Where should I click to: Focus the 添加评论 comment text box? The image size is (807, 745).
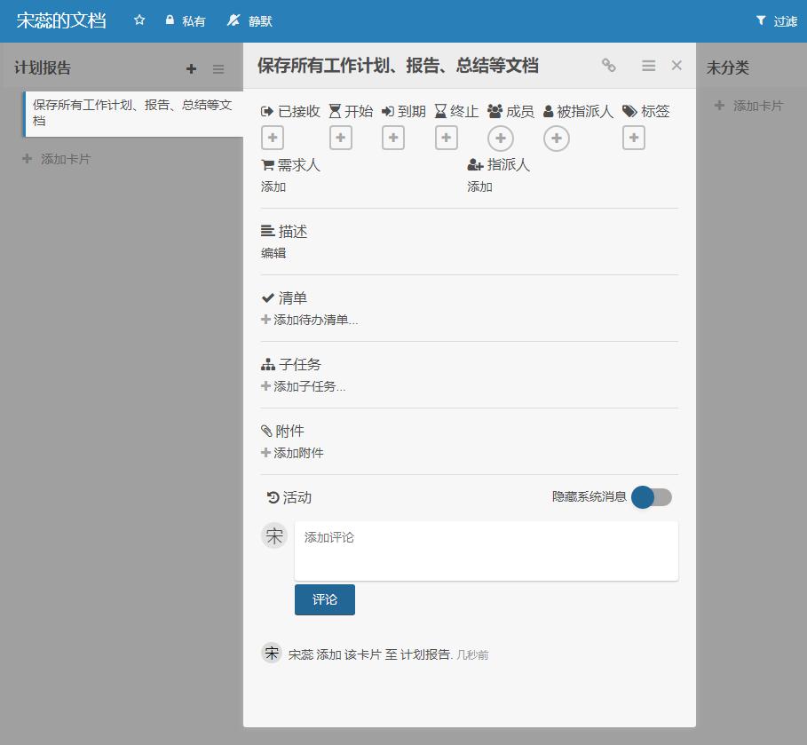(x=487, y=551)
